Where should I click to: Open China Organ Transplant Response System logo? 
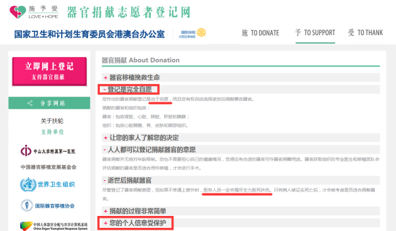[54, 226]
